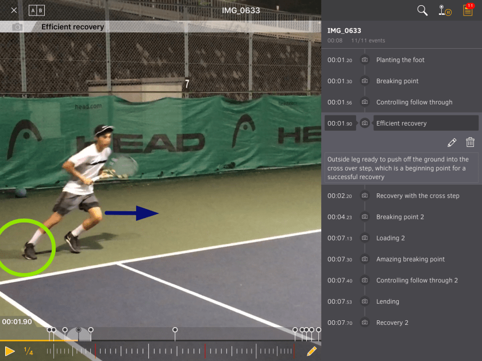Open the notes list with 11 badge
This screenshot has width=482, height=361.
coord(468,10)
